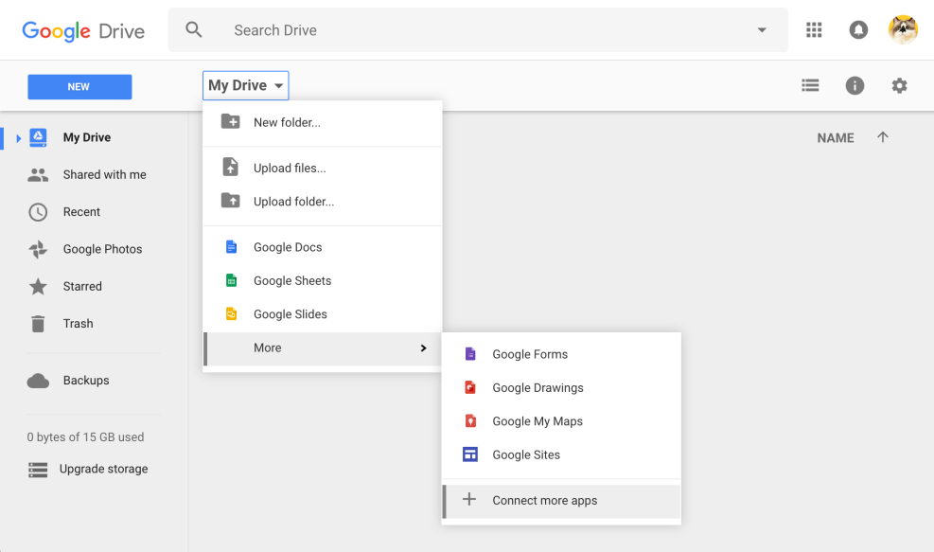Viewport: 934px width, 552px height.
Task: Toggle the details info panel
Action: (x=855, y=85)
